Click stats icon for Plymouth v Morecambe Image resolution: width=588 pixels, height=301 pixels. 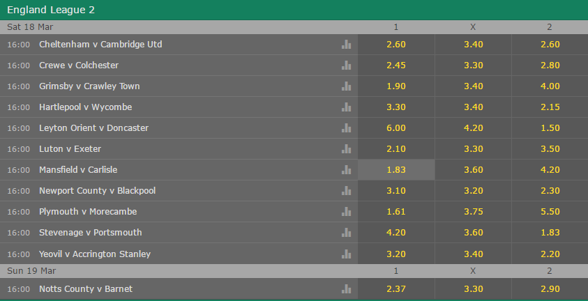[x=346, y=212]
